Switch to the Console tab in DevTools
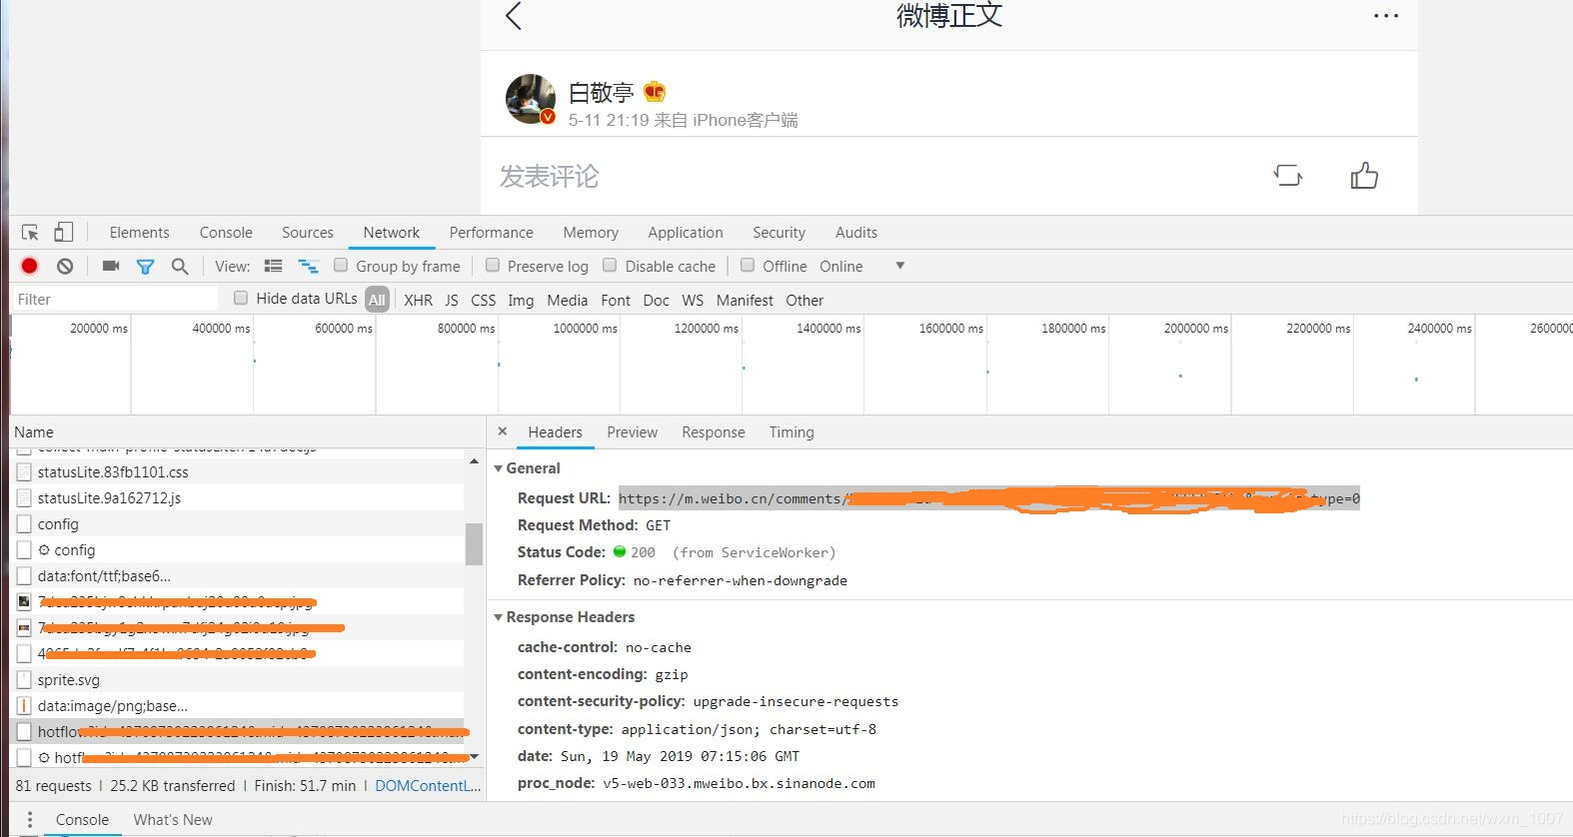Image resolution: width=1573 pixels, height=837 pixels. tap(226, 233)
